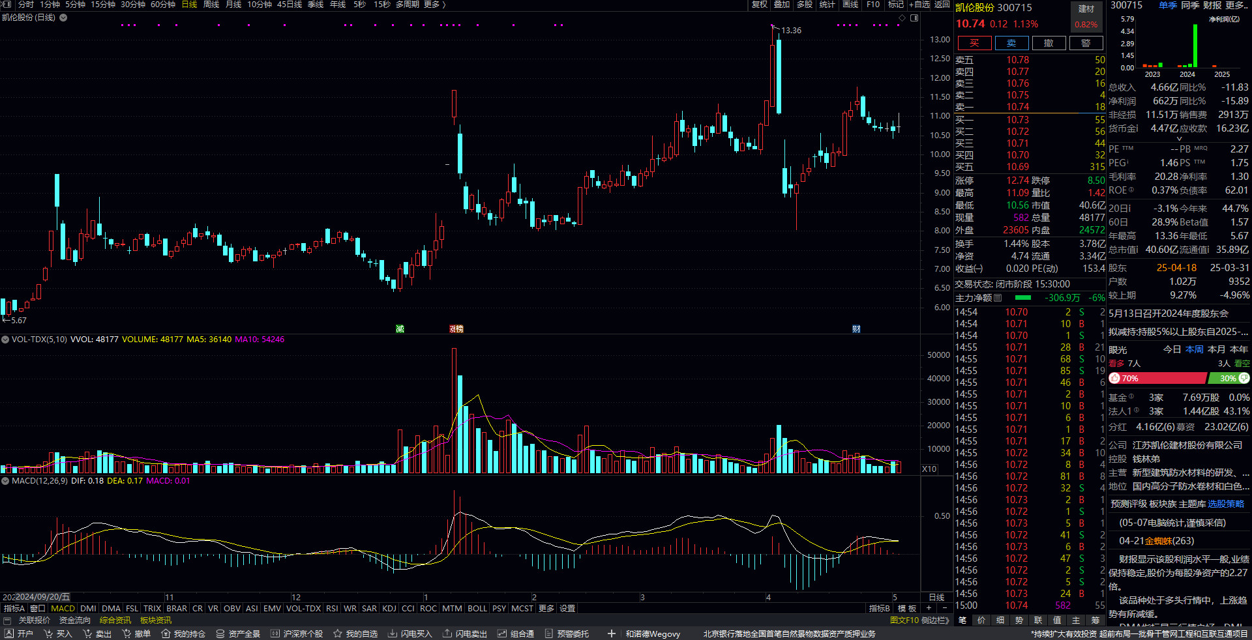Image resolution: width=1252 pixels, height=640 pixels.
Task: Open 我的自选 star icon
Action: click(338, 633)
